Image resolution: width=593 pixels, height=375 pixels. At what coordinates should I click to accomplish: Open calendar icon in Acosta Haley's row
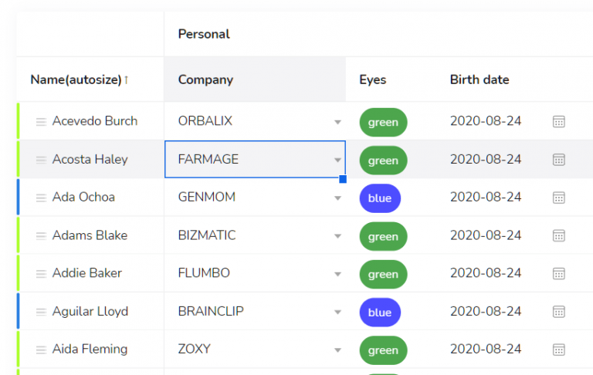[x=558, y=160]
